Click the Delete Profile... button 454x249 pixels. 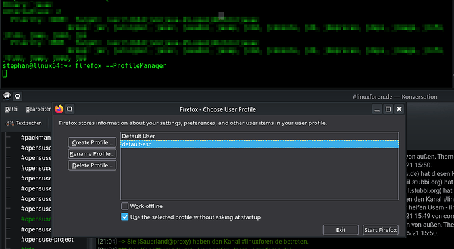(92, 165)
